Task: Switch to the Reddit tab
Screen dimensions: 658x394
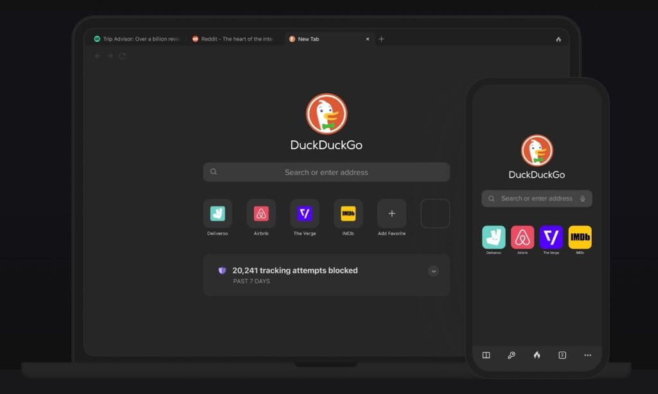Action: coord(235,39)
